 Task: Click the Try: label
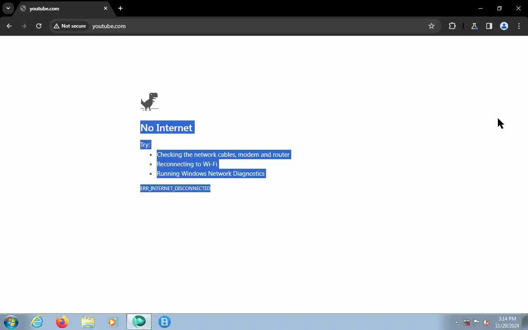click(145, 144)
